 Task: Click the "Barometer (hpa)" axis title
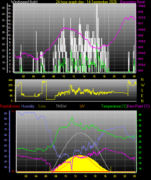pos(133,2)
